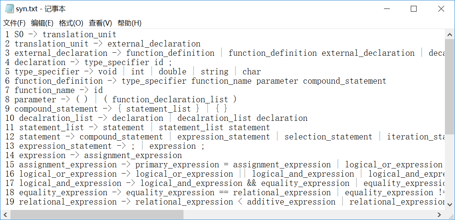Open the 编辑(E) menu
Image resolution: width=455 pixels, height=220 pixels.
[x=42, y=23]
